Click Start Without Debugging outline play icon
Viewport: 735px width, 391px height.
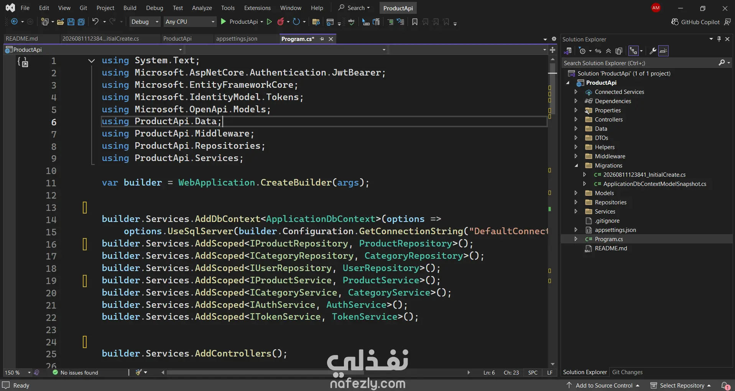(270, 22)
